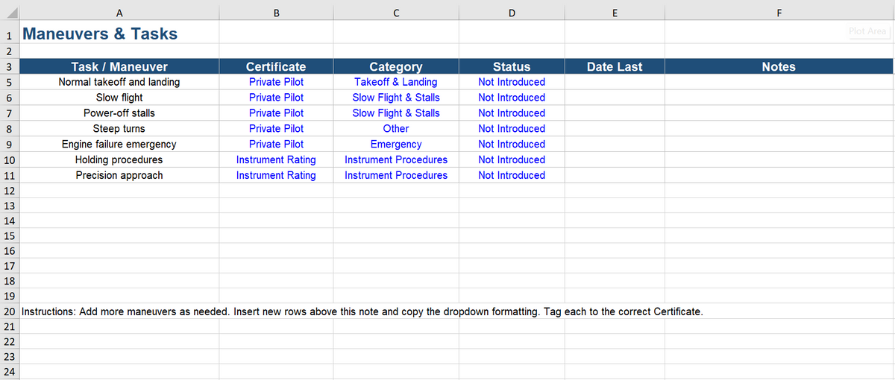
Task: Click Status cell for Precision approach
Action: point(512,175)
